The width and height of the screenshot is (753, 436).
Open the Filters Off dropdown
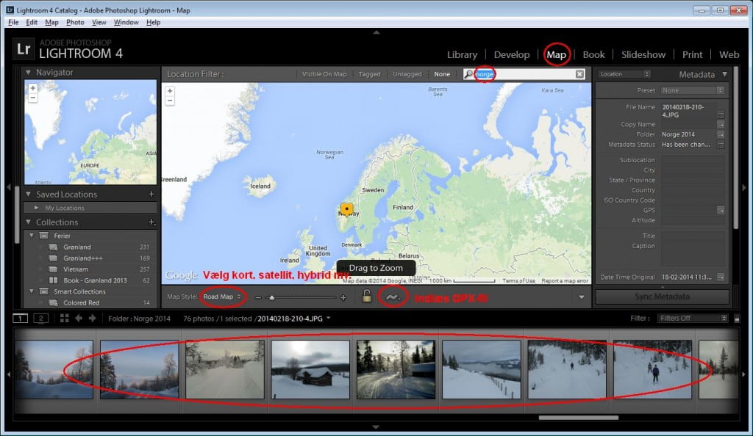tap(692, 318)
